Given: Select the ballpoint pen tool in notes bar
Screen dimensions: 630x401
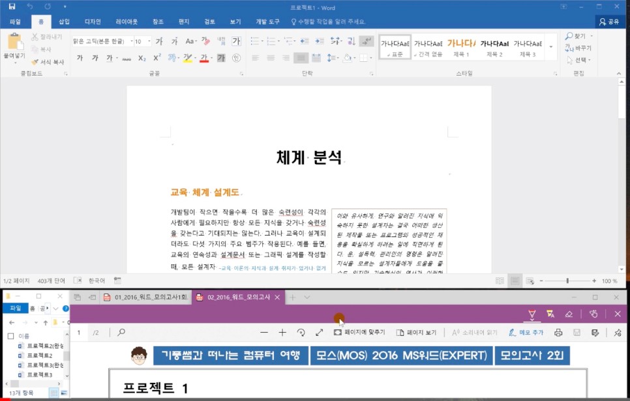Looking at the screenshot, I should click(x=532, y=314).
